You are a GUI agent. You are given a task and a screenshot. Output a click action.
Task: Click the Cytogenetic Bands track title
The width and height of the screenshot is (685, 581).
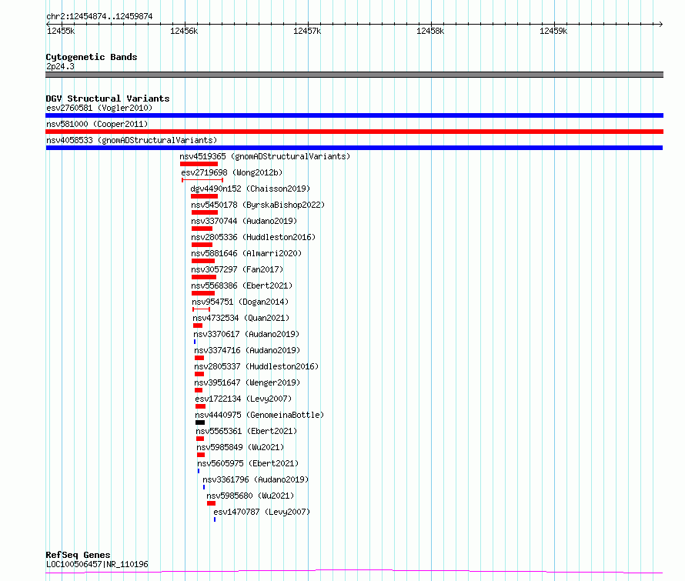(x=92, y=57)
